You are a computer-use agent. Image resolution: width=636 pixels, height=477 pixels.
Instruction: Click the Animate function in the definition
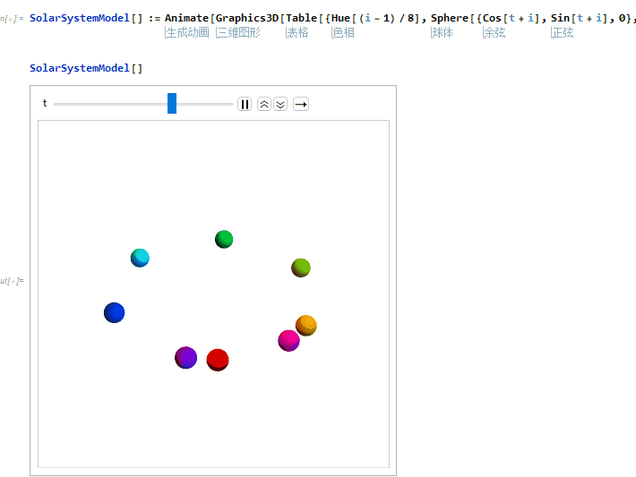pos(186,18)
